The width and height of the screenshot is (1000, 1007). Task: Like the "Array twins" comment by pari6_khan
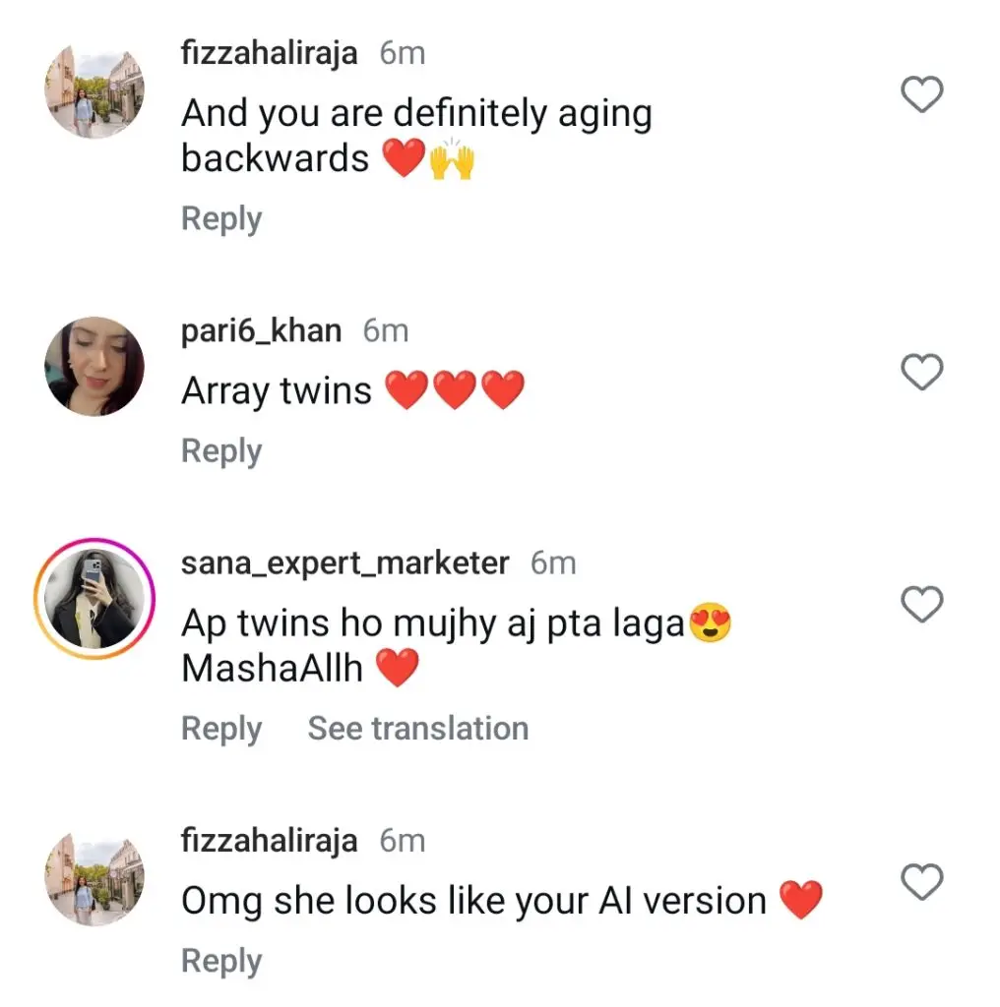point(922,373)
